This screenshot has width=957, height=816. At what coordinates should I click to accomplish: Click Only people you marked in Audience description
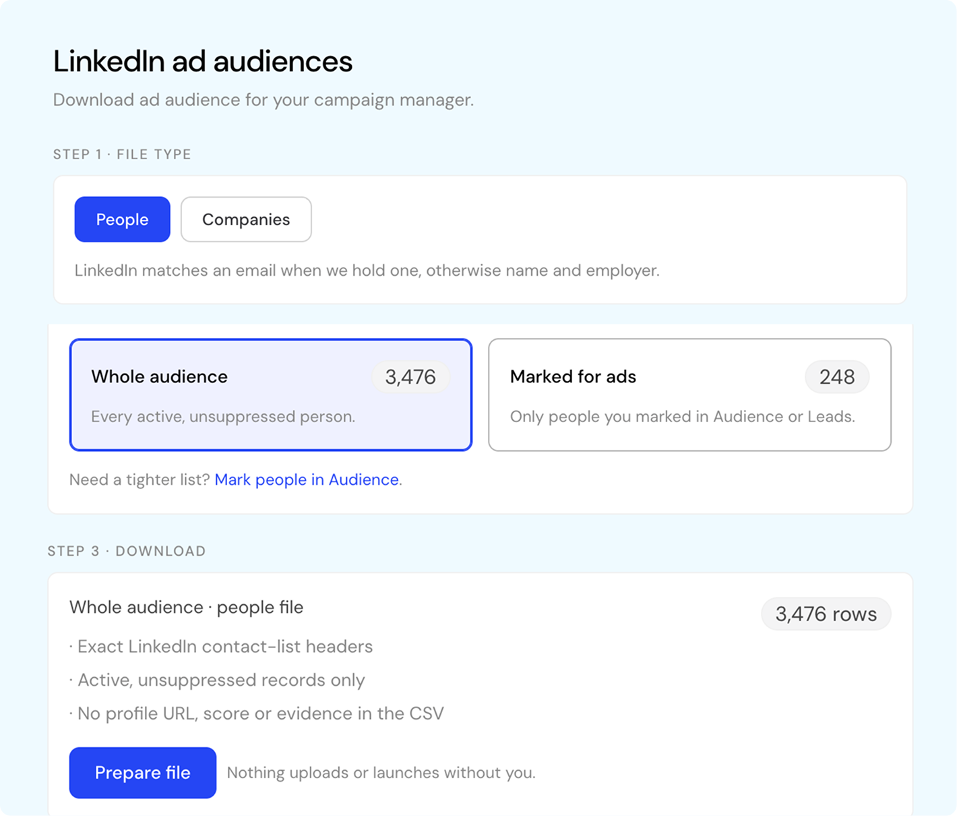(683, 416)
